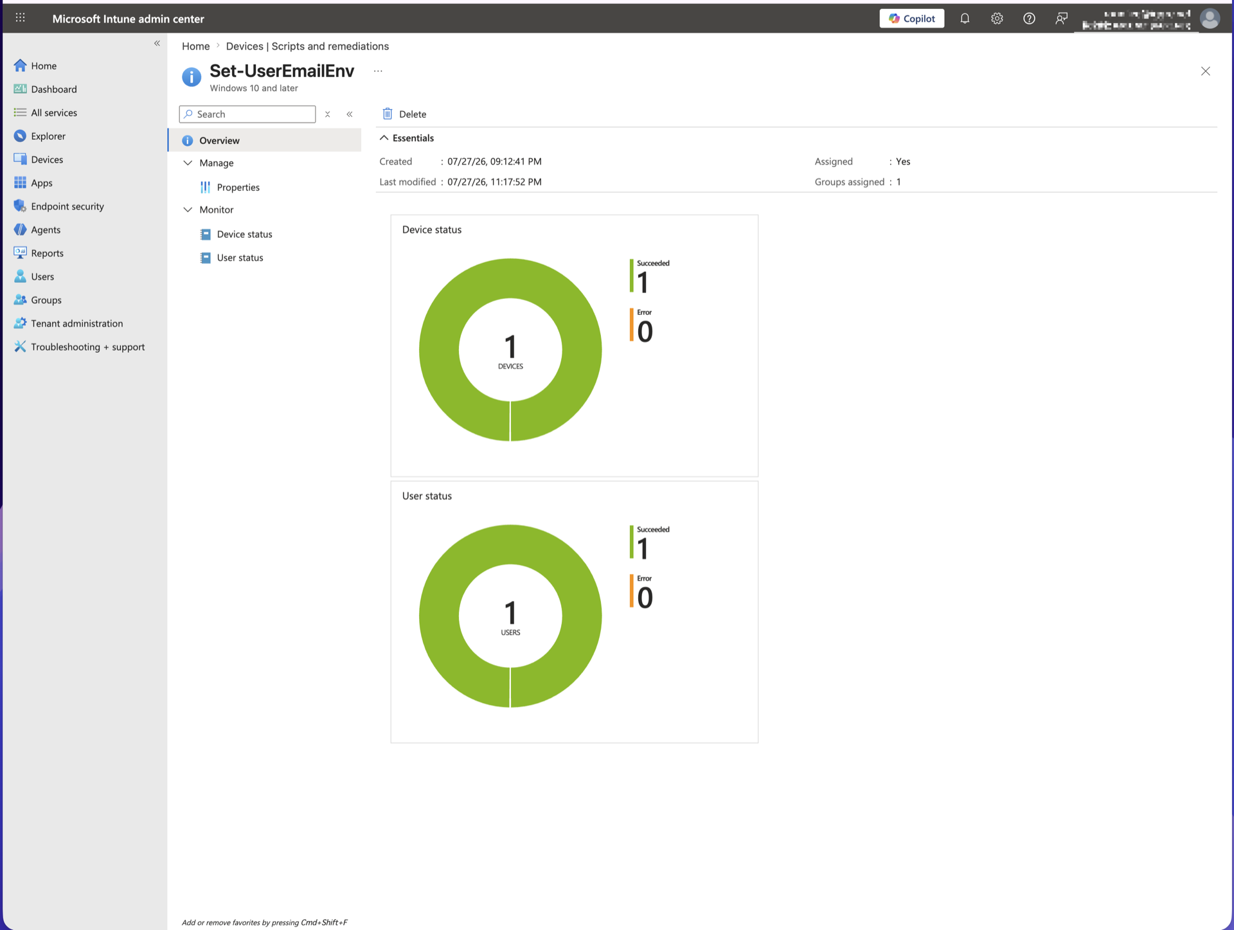Click the Agents icon in sidebar

pos(20,229)
